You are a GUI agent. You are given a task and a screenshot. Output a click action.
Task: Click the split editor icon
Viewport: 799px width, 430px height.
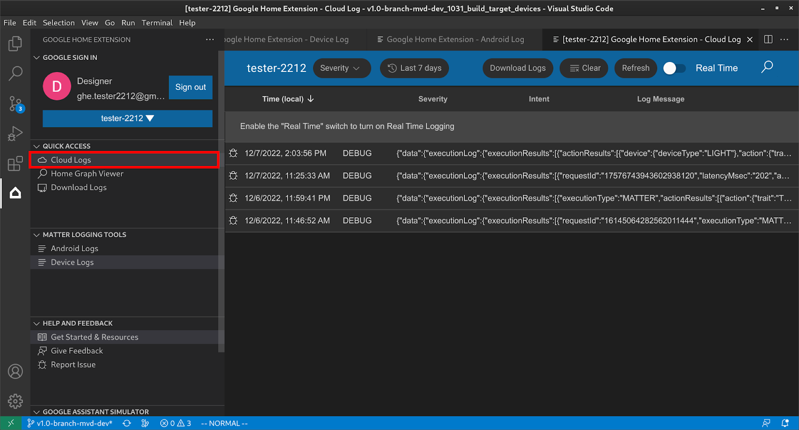[x=768, y=39]
